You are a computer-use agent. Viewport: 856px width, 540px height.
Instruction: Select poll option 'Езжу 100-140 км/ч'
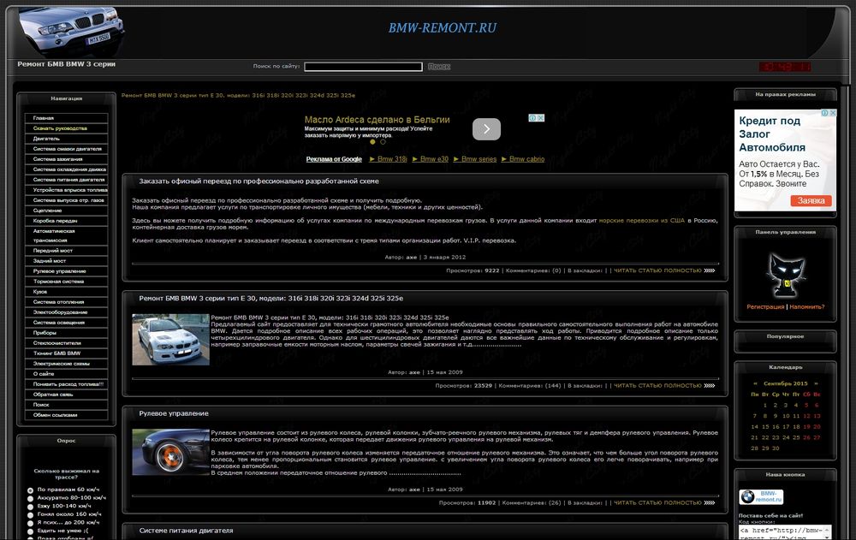coord(31,507)
